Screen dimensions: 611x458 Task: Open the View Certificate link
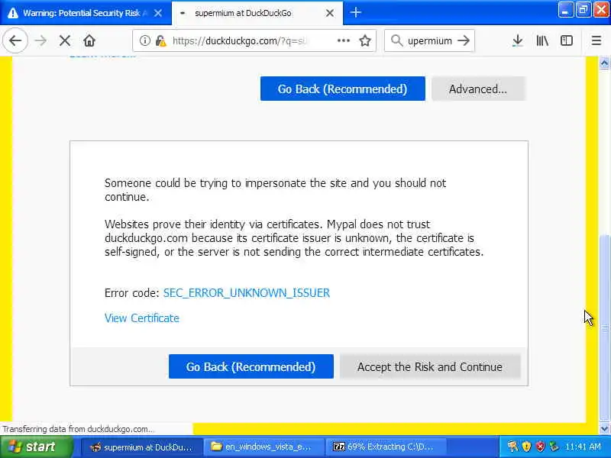click(x=142, y=318)
